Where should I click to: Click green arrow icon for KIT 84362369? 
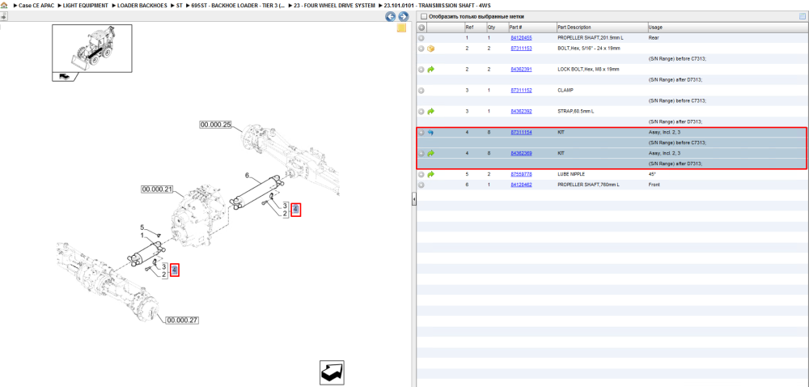pyautogui.click(x=431, y=153)
